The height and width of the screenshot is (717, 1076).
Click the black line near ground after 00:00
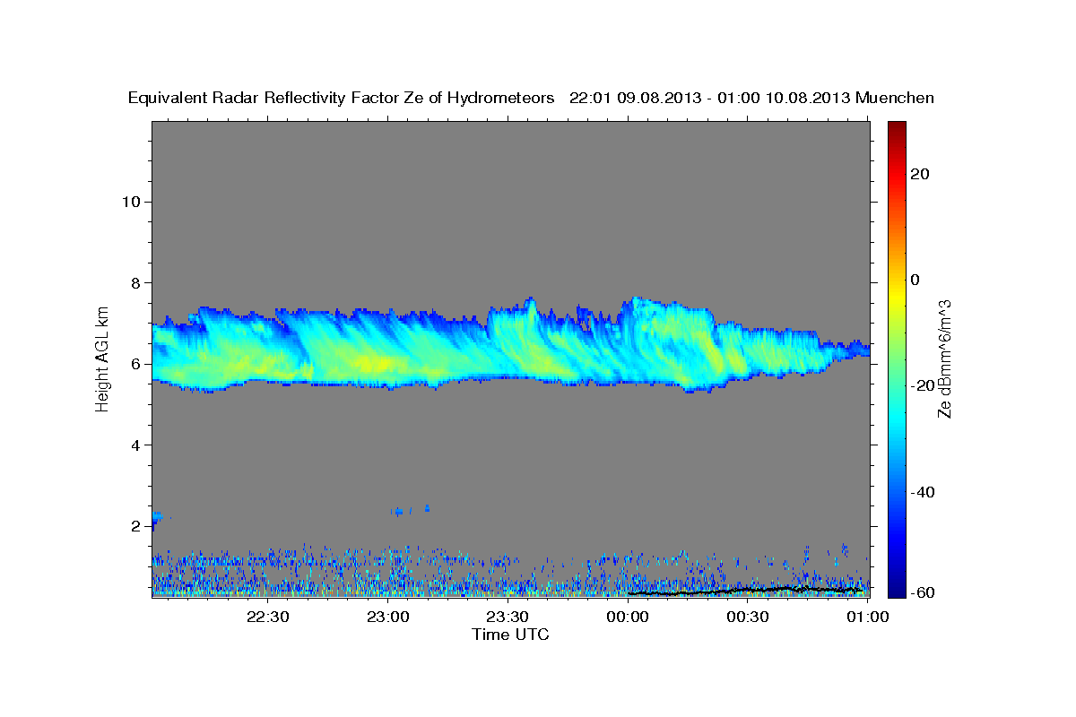click(747, 591)
